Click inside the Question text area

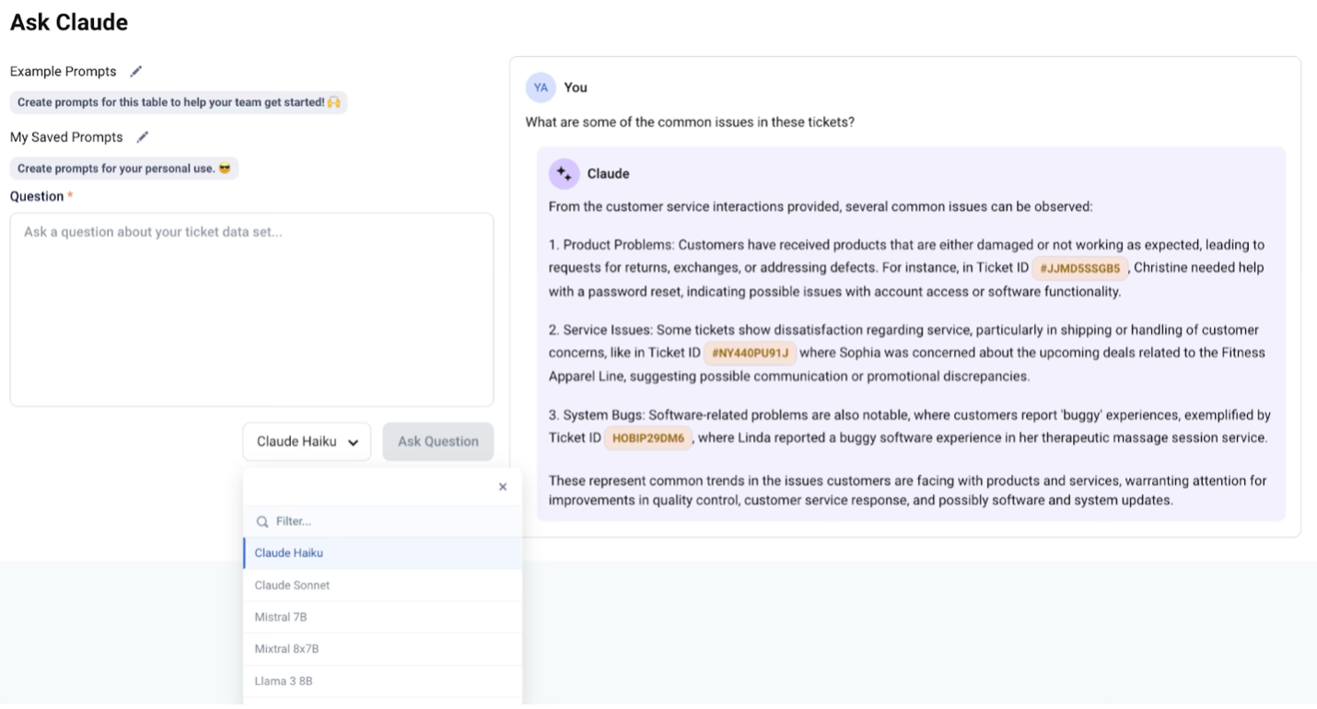(251, 308)
